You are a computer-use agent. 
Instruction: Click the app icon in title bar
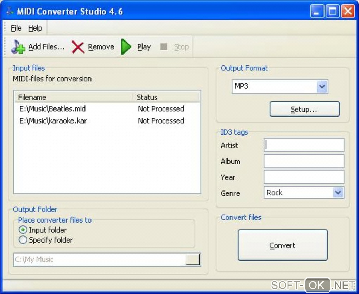point(10,11)
